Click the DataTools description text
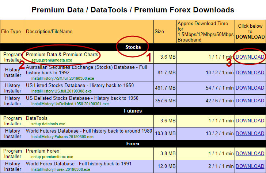 37,118
